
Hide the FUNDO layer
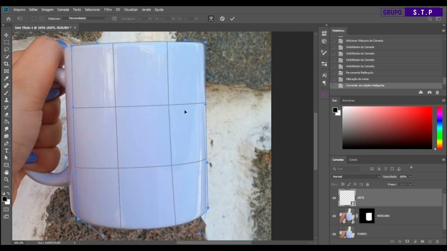pos(334,234)
